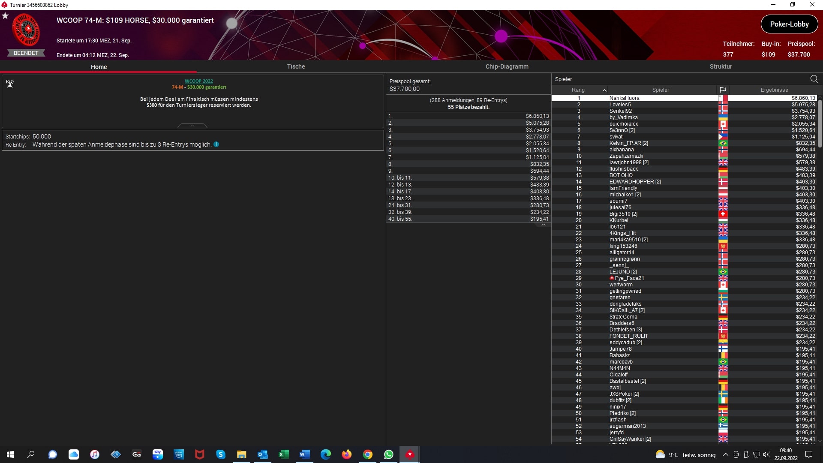This screenshot has height=463, width=823.
Task: Open Signal from the taskbar
Action: tap(53, 454)
